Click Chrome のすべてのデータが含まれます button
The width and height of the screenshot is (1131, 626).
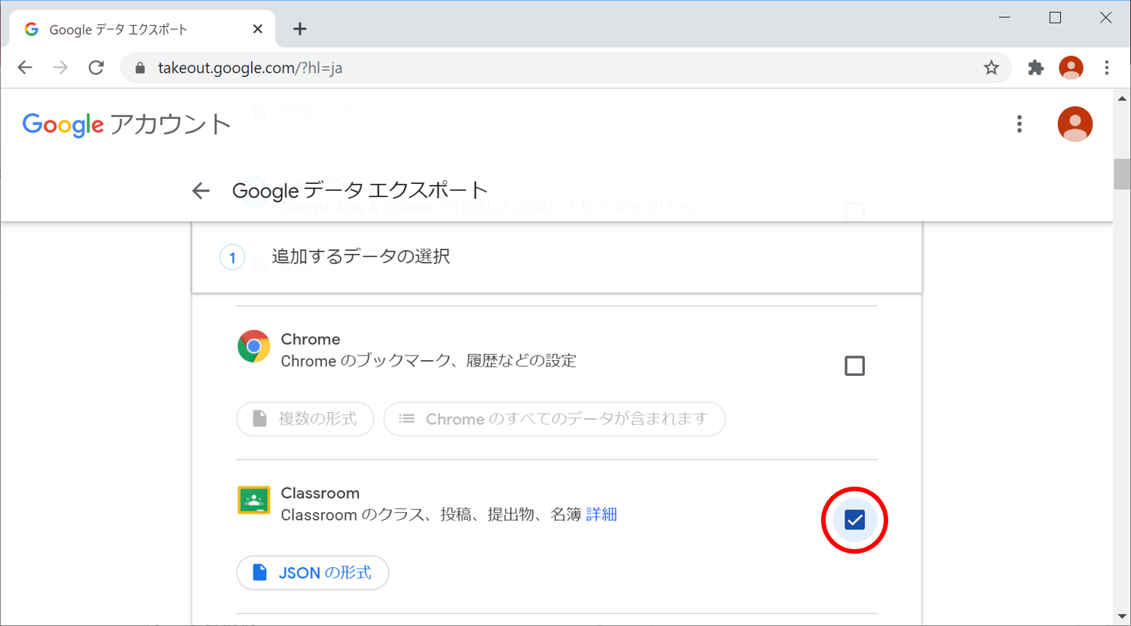554,419
